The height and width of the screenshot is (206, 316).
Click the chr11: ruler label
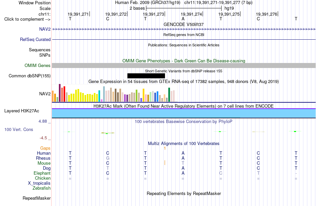click(44, 14)
